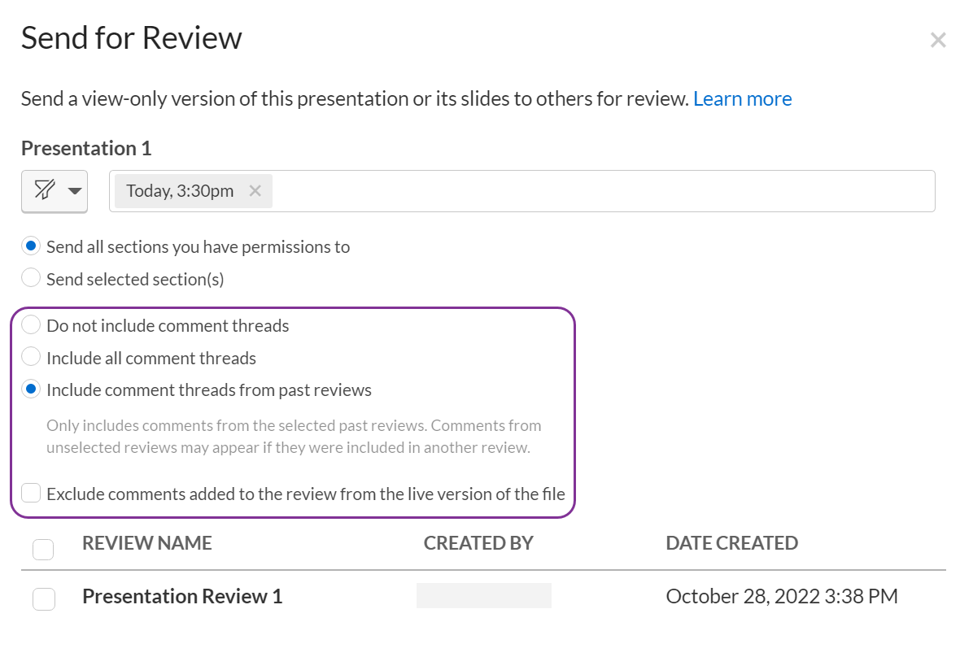The width and height of the screenshot is (960, 657).
Task: Select 'Send all sections you have permissions to'
Action: coord(30,246)
